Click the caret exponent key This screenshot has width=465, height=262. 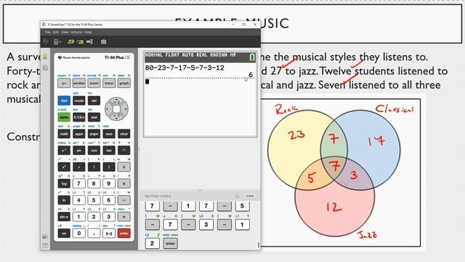click(124, 151)
